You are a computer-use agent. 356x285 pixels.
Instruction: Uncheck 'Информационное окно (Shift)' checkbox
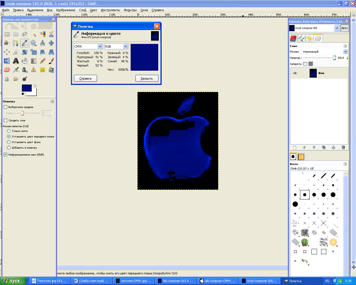point(5,155)
